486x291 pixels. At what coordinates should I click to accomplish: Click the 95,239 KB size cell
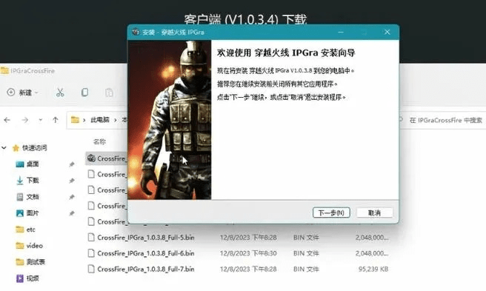click(x=373, y=270)
